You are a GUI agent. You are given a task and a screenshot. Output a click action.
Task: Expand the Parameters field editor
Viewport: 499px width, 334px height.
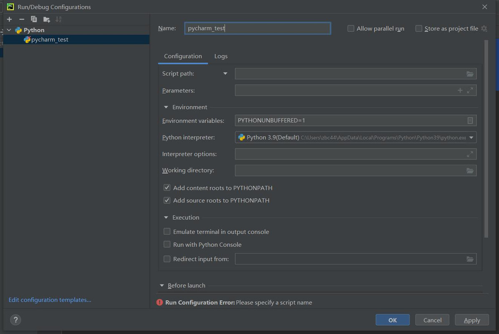coord(470,91)
